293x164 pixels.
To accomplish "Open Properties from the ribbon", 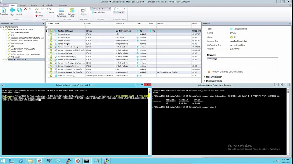I will point(4,11).
